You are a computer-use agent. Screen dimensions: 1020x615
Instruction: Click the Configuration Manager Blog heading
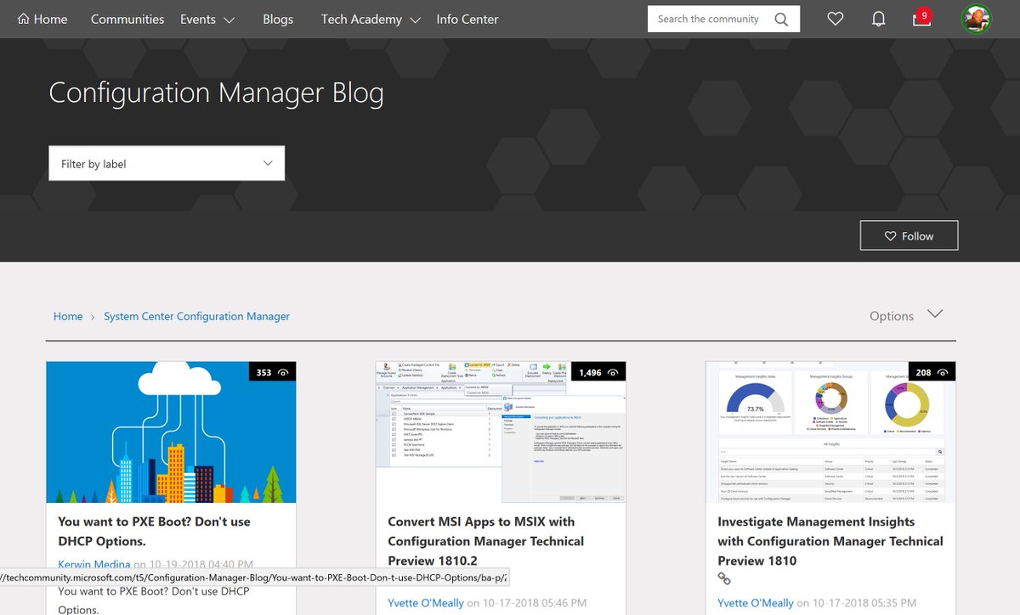coord(216,93)
